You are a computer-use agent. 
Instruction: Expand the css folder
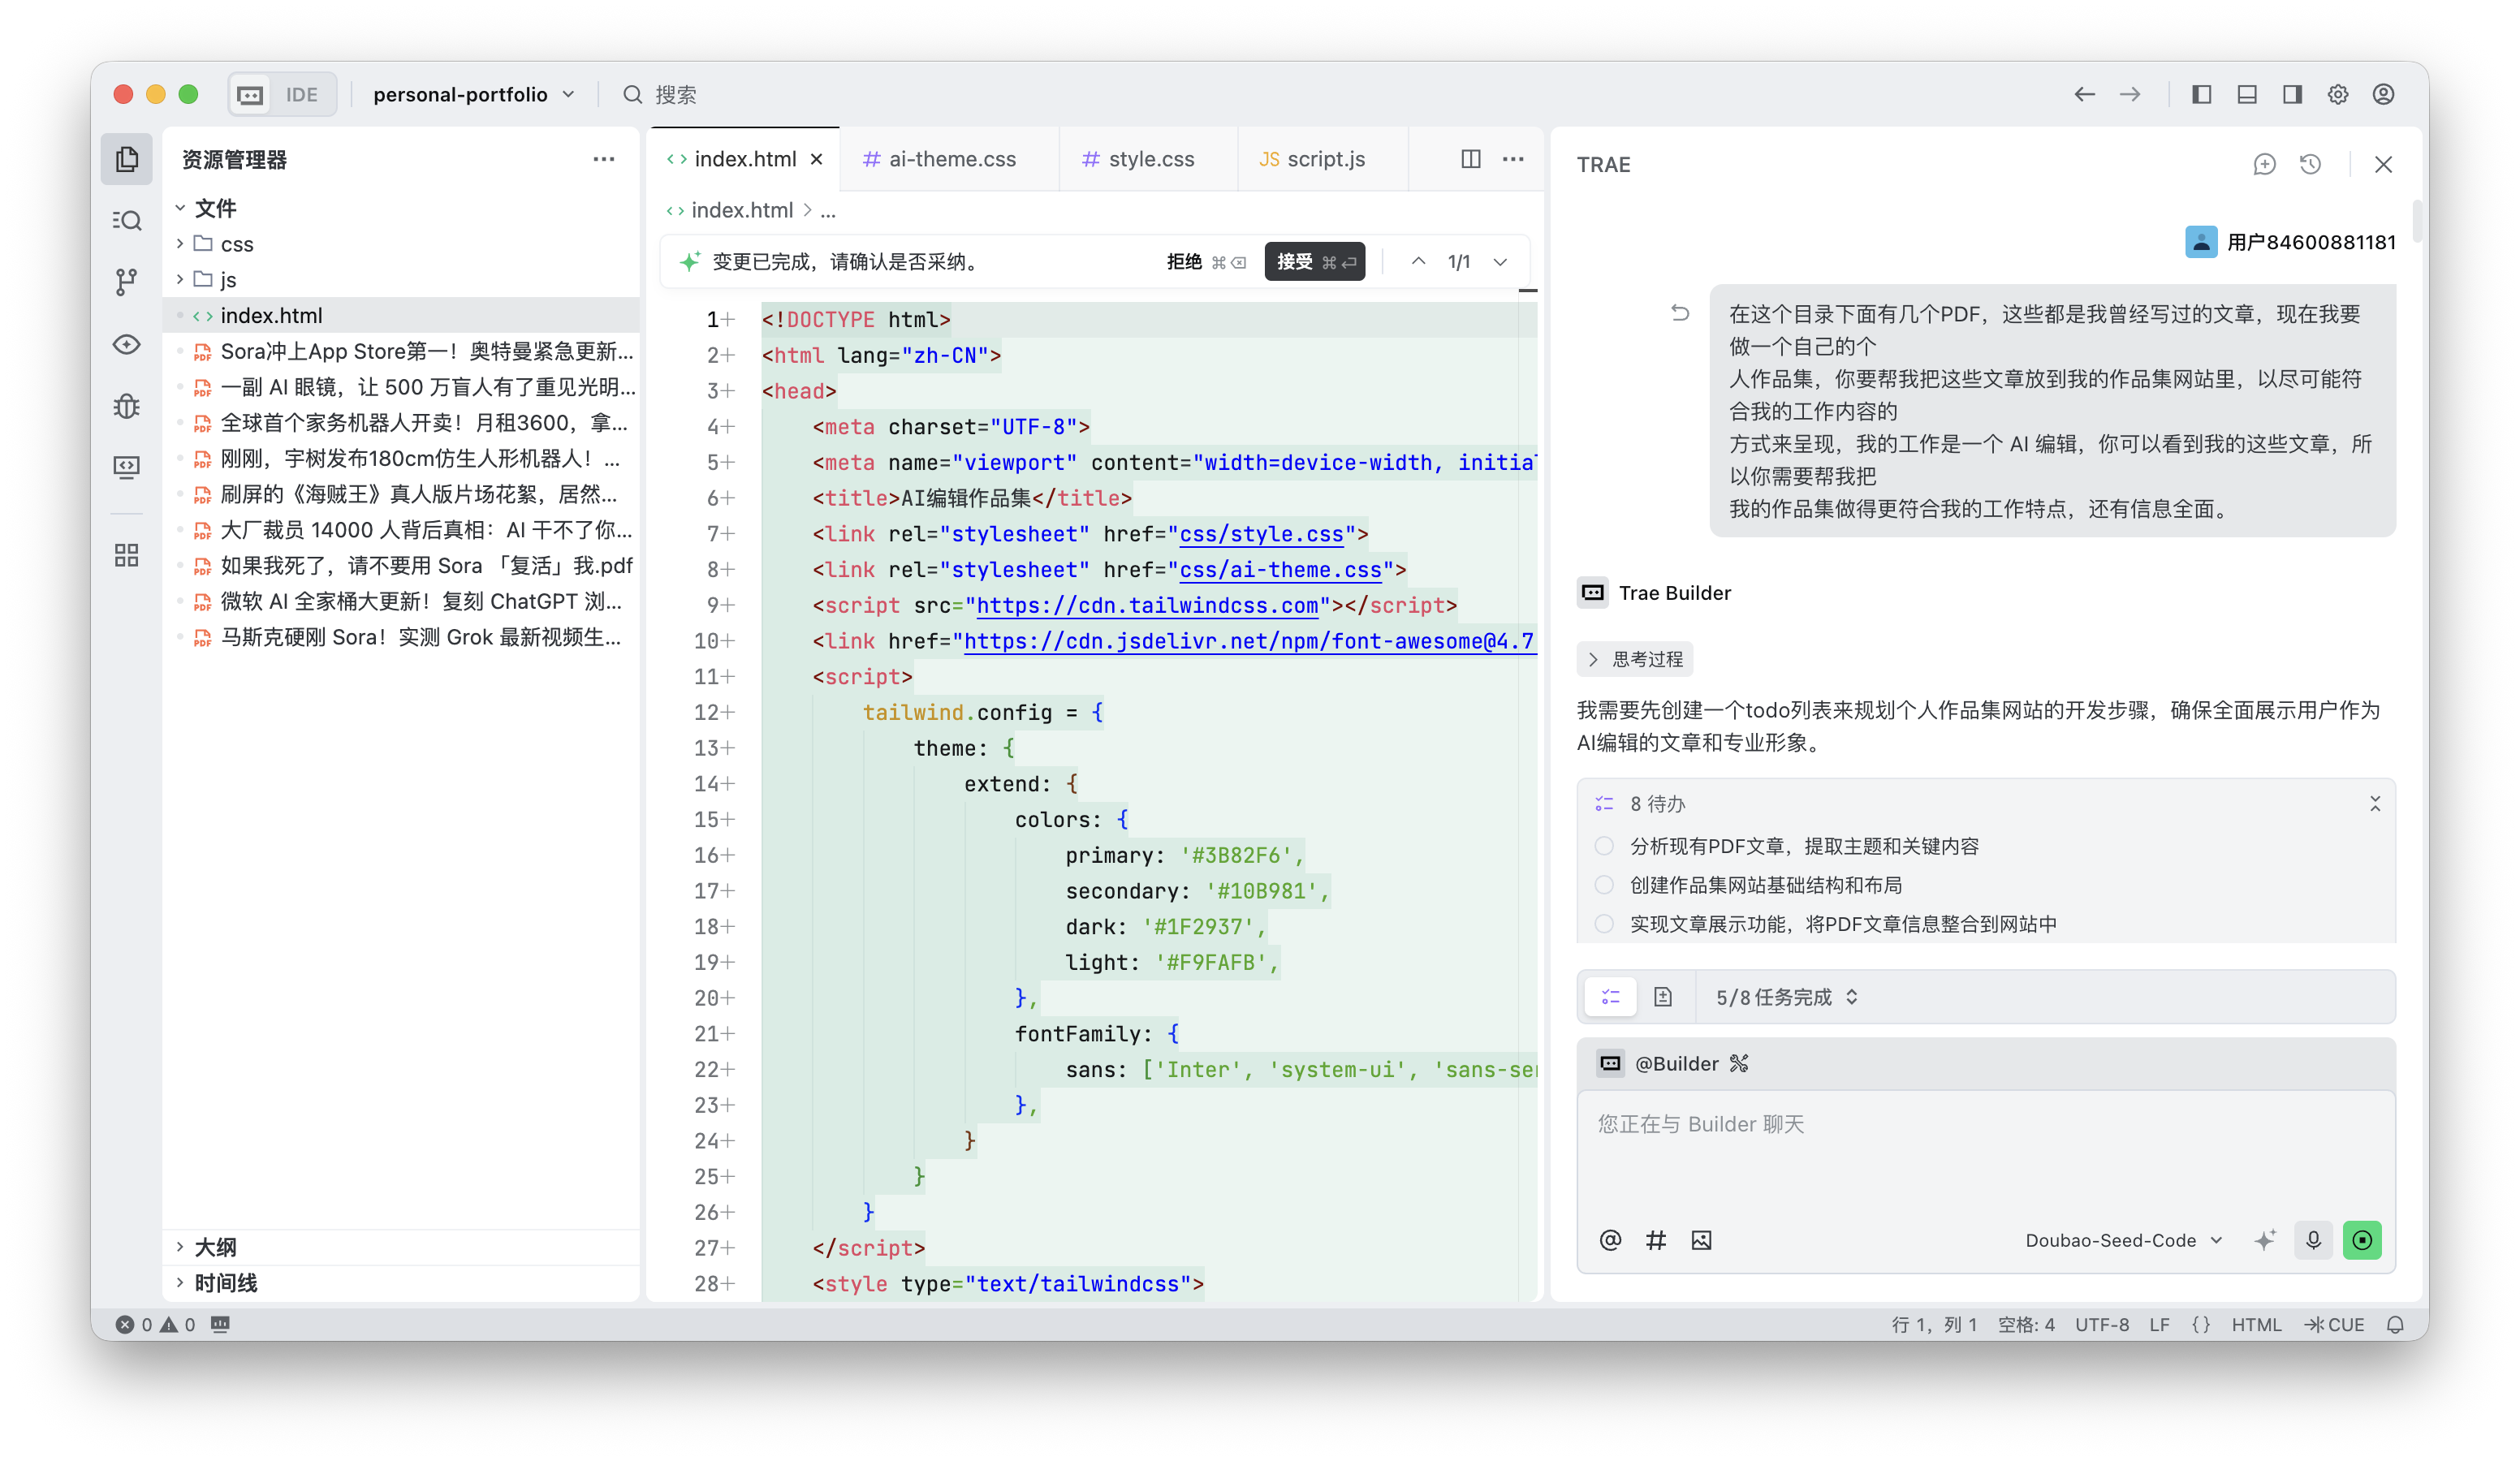[x=236, y=244]
